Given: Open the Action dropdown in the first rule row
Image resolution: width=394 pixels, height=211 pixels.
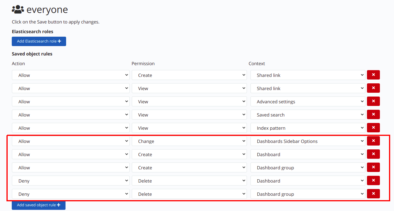Looking at the screenshot, I should point(71,75).
